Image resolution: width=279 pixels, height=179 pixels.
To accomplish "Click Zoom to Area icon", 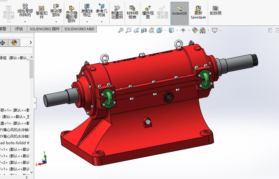I will pyautogui.click(x=128, y=30).
